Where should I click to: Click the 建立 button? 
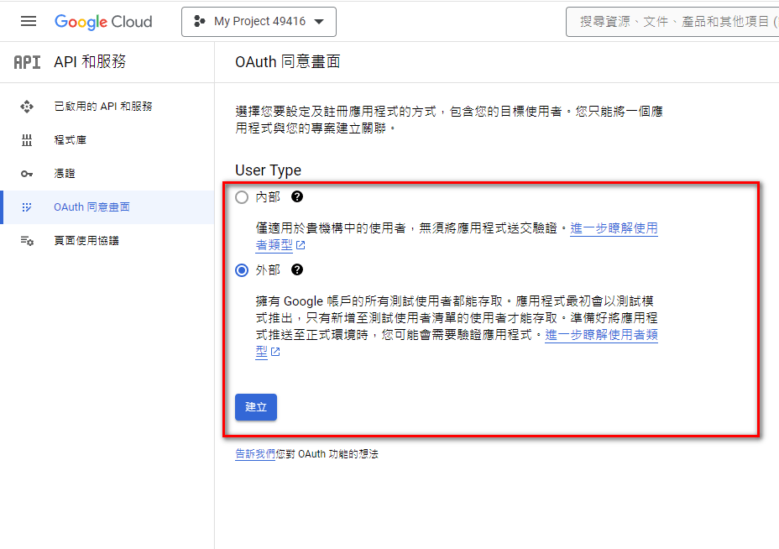[x=255, y=406]
